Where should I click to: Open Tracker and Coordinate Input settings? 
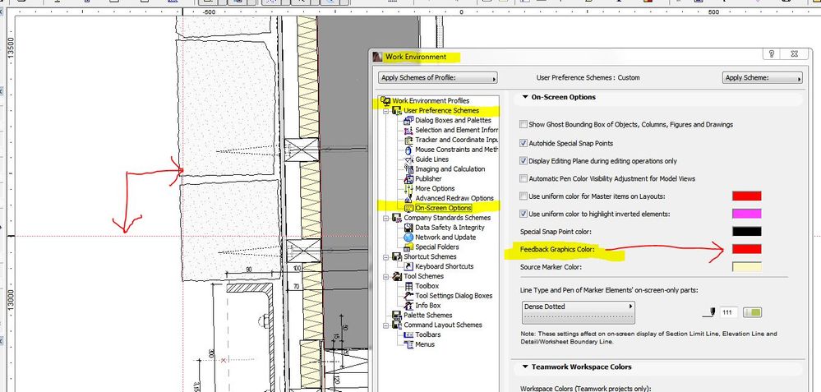click(x=457, y=140)
